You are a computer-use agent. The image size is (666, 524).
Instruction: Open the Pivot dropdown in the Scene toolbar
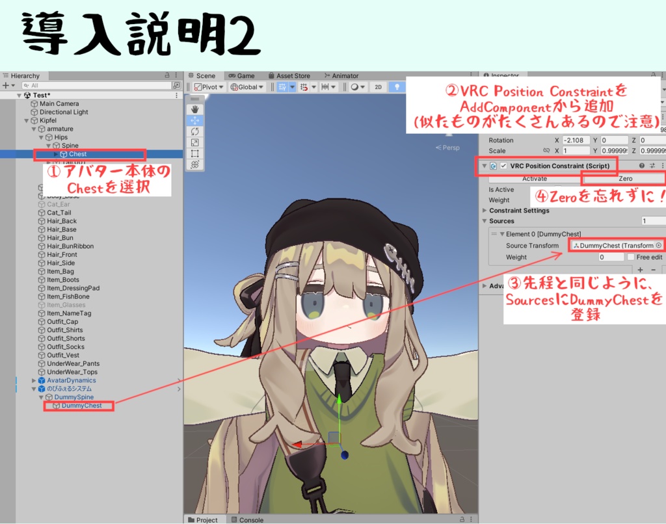209,87
